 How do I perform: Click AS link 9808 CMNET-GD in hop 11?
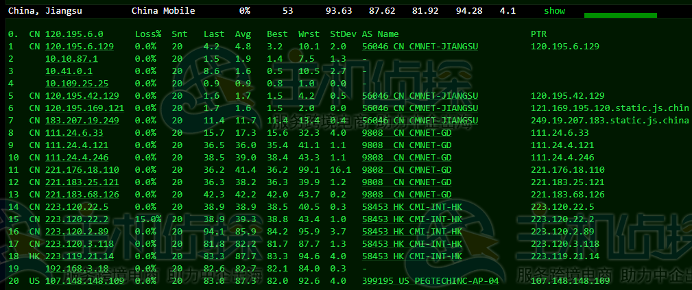coord(407,170)
